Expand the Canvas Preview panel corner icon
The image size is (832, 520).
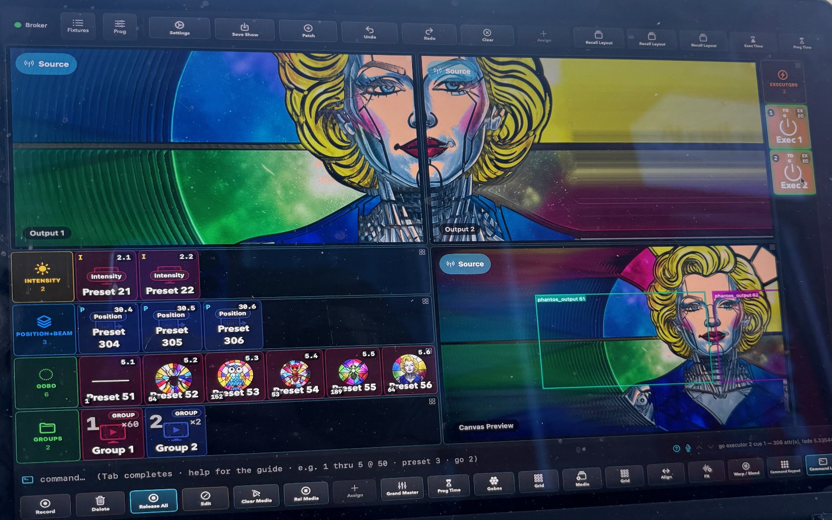772,247
